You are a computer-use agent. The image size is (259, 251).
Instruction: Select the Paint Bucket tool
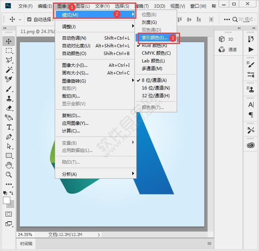pyautogui.click(x=9, y=118)
